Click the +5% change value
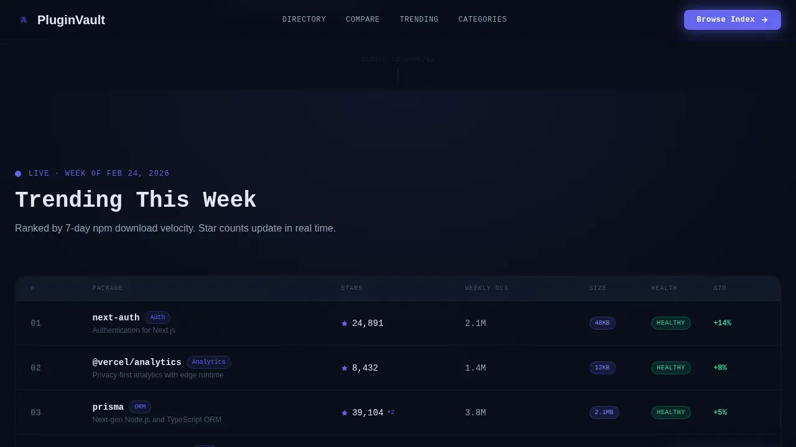The width and height of the screenshot is (796, 447). point(720,412)
